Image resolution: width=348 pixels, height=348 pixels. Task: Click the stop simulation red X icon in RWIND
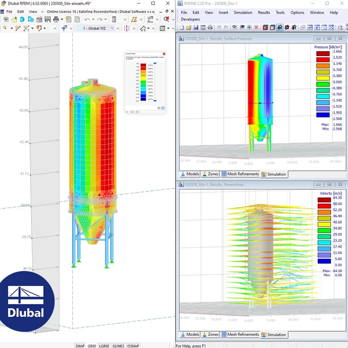[x=272, y=28]
